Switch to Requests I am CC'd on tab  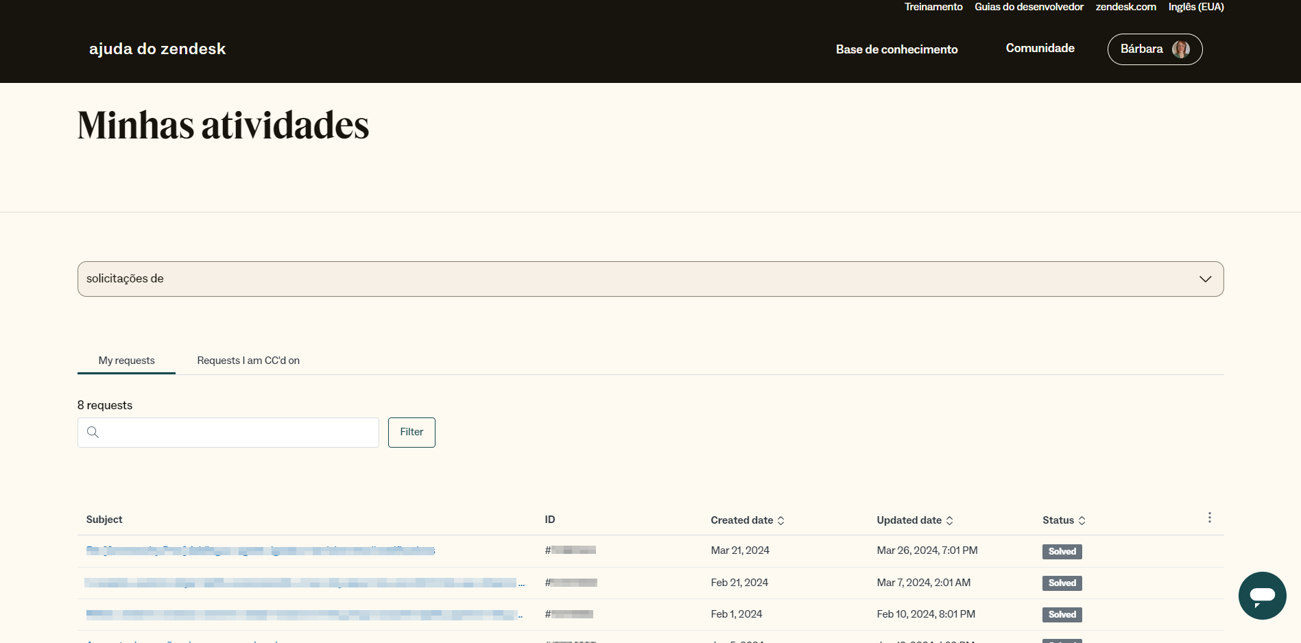pyautogui.click(x=248, y=361)
